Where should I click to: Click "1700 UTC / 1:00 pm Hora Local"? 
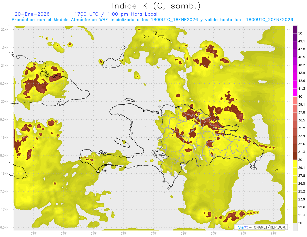coord(116,14)
